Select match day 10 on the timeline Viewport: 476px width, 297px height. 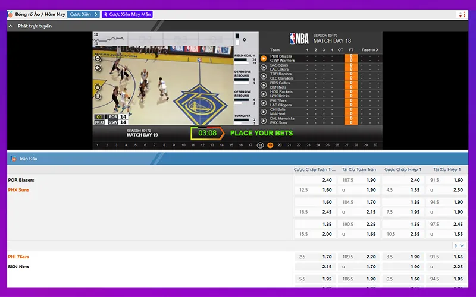pyautogui.click(x=183, y=145)
